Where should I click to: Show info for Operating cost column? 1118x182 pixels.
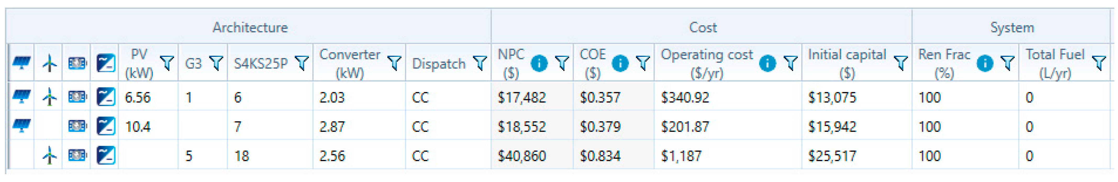pos(767,64)
